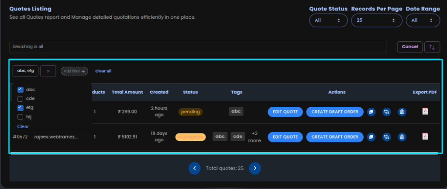The image size is (447, 189).
Task: Open the Records Per Page dropdown
Action: [x=377, y=20]
